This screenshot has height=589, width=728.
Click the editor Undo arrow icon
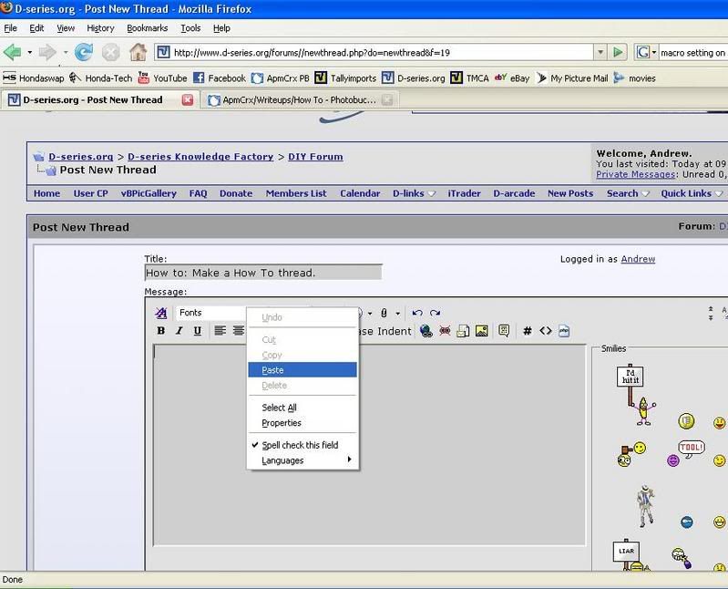click(417, 313)
